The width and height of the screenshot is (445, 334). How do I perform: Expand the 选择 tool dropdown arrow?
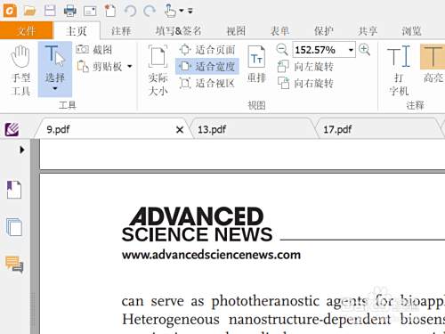click(x=55, y=89)
